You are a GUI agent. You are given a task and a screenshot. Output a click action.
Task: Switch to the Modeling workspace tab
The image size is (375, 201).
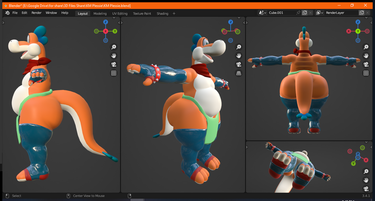[100, 14]
